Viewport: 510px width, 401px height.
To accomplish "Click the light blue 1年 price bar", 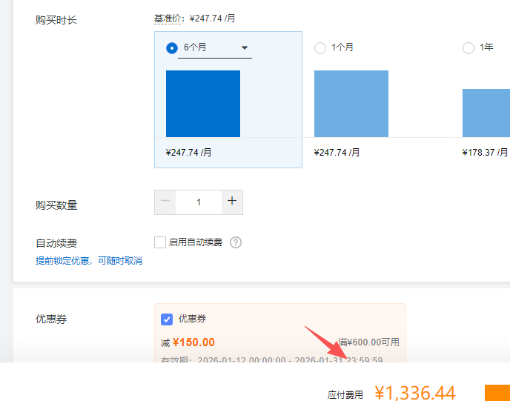I will 486,113.
